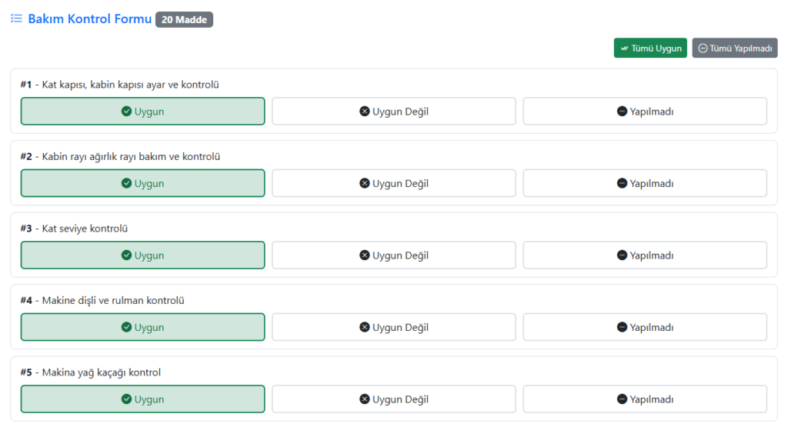Screen dimensions: 788x424
Task: Mark all items with Tümü Uygun button
Action: pos(650,48)
